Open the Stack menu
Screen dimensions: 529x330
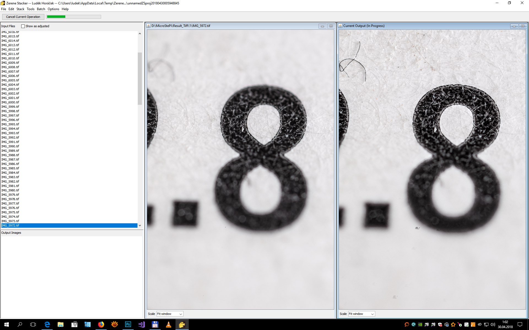tap(20, 9)
